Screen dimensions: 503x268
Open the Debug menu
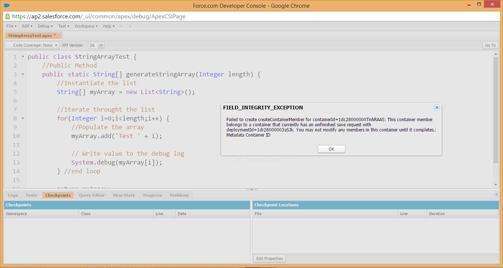coord(45,26)
